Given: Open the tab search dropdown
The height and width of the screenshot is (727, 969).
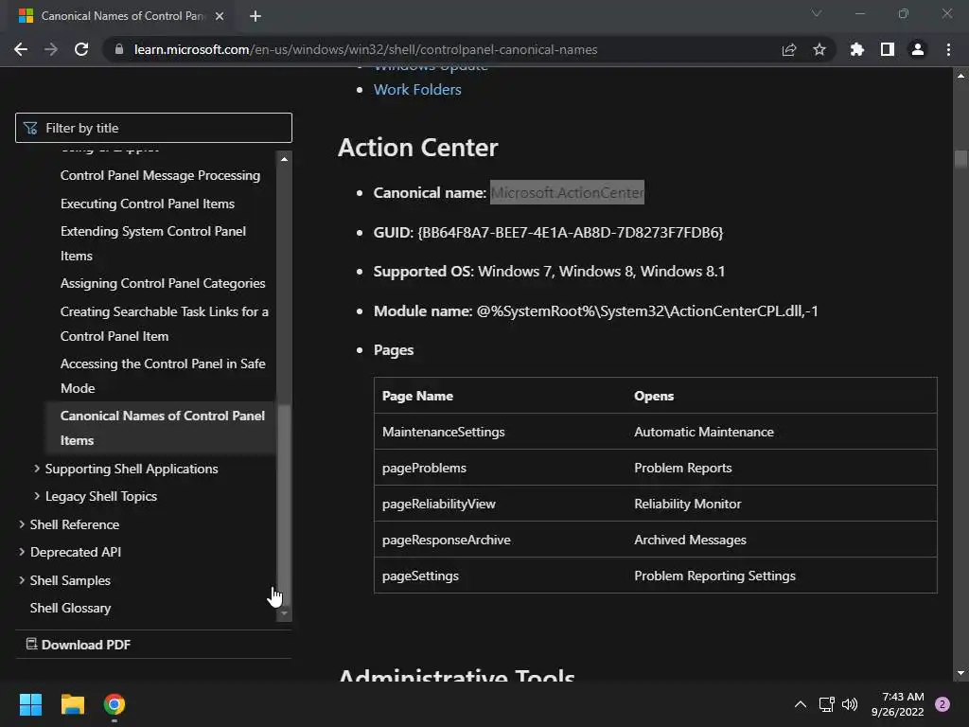Looking at the screenshot, I should coord(817,13).
